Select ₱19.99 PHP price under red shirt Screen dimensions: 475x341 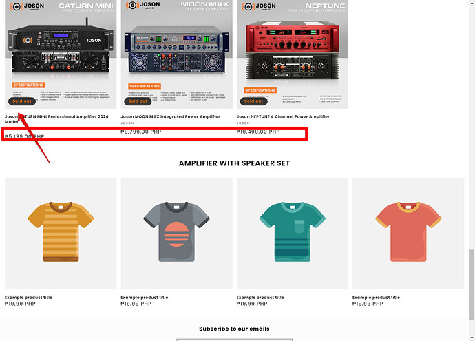click(x=368, y=304)
